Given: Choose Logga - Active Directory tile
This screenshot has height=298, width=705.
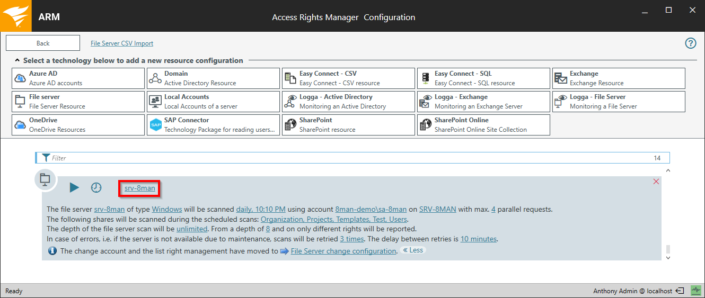Looking at the screenshot, I should pos(348,102).
